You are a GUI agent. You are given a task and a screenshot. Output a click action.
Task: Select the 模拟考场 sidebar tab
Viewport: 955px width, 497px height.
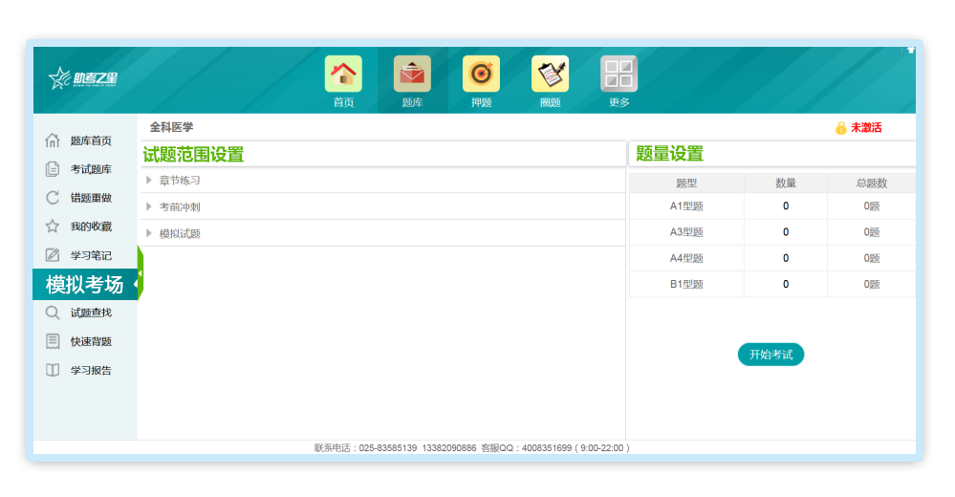[x=84, y=284]
